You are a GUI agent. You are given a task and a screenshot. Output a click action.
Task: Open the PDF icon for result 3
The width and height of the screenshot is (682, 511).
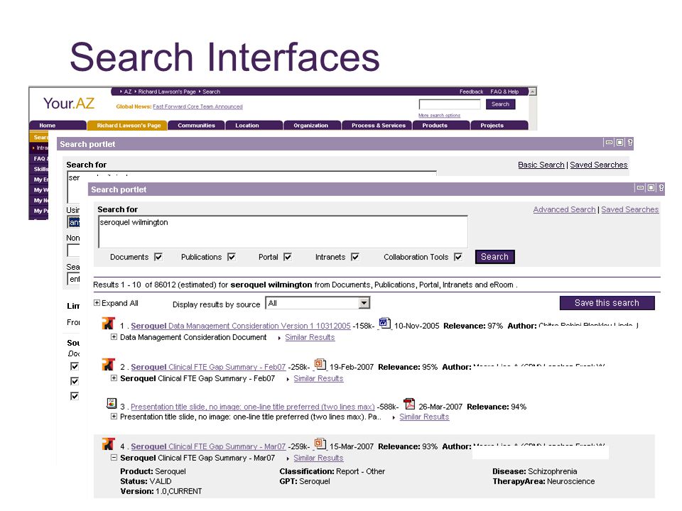pos(409,404)
